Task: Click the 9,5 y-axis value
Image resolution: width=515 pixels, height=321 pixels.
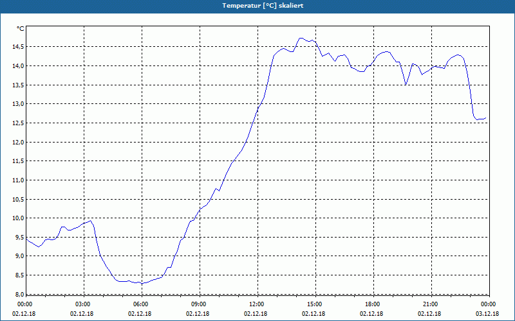Action: (20, 238)
